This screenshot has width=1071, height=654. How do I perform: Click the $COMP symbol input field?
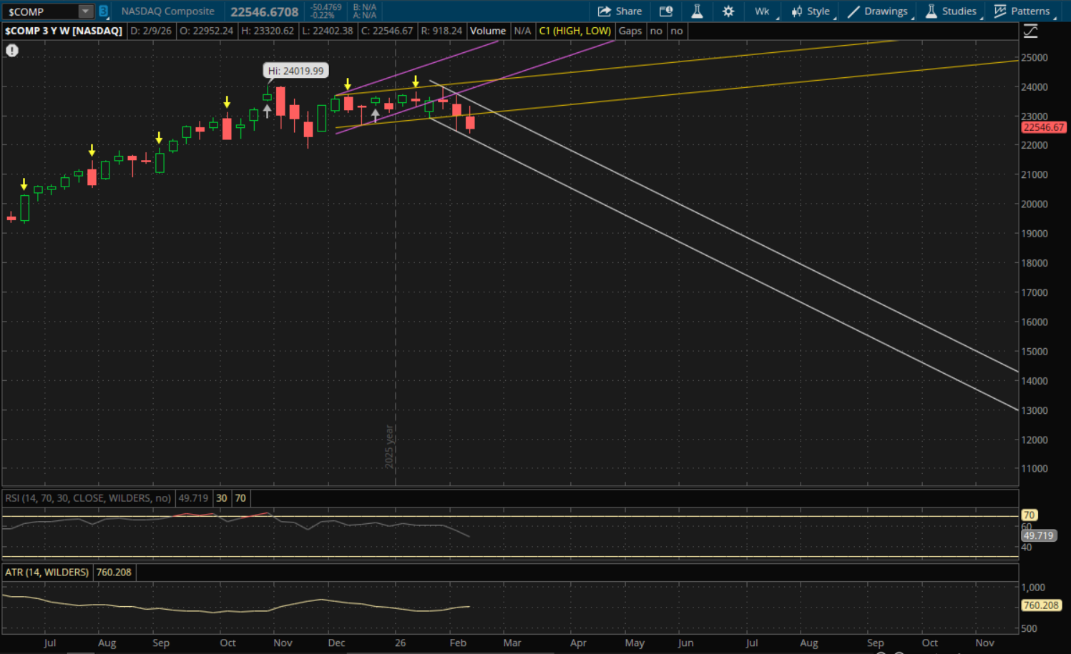point(39,11)
